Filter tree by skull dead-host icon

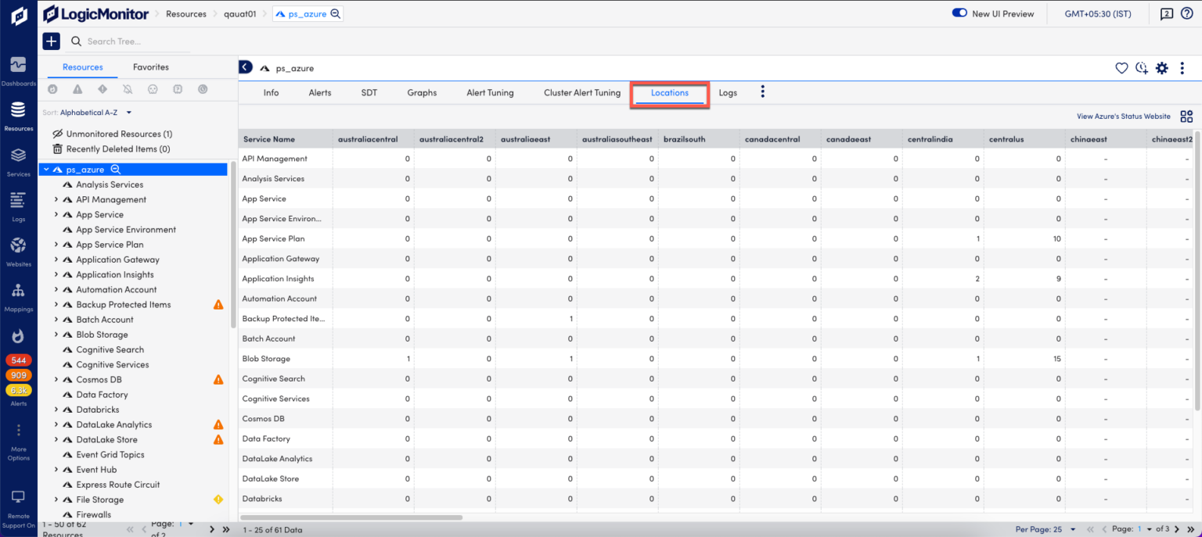pyautogui.click(x=153, y=89)
